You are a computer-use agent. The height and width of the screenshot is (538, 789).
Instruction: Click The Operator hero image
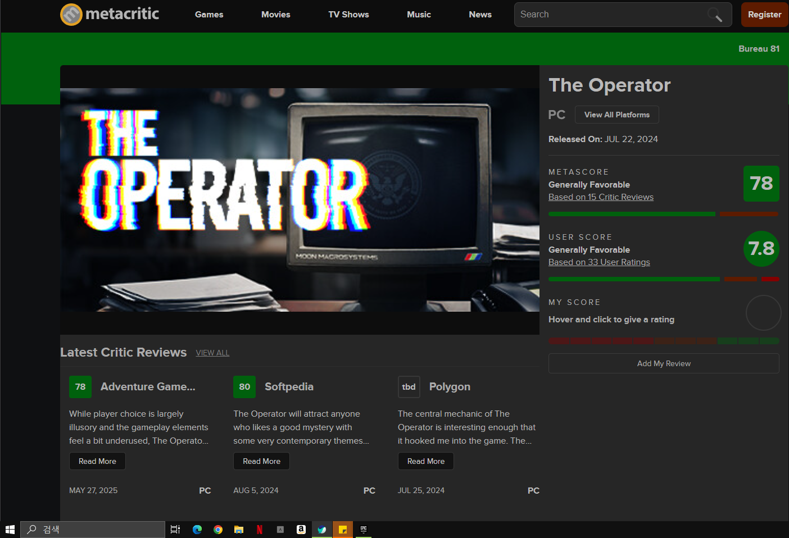point(300,200)
